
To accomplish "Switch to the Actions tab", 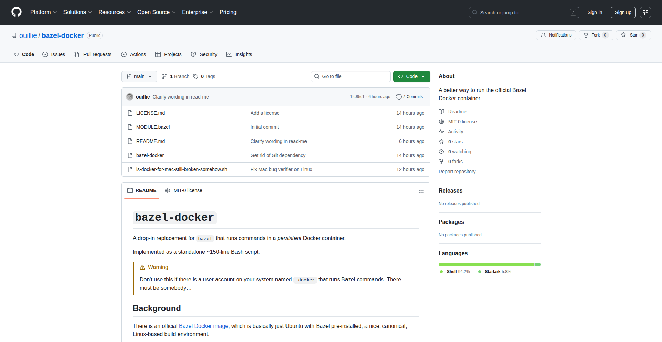I will pyautogui.click(x=133, y=54).
